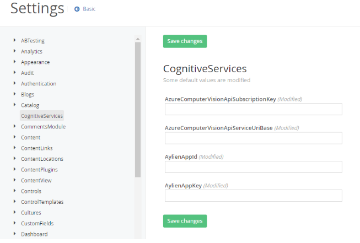This screenshot has height=243, width=360.
Task: Open Appearance settings section
Action: [x=35, y=62]
